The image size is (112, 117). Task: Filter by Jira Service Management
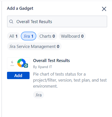(34, 46)
